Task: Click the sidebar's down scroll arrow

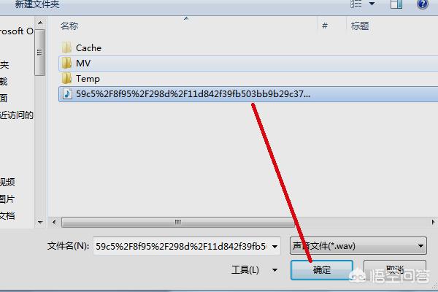Action: tap(40, 223)
